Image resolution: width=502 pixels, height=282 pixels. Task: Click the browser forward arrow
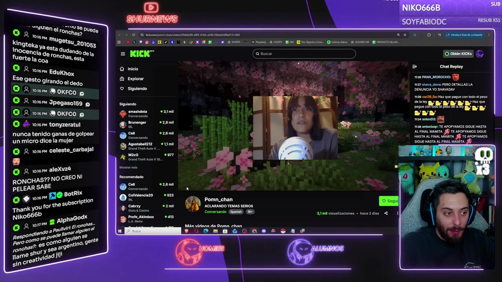tap(126, 35)
